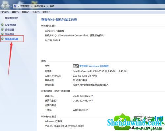Open 远程设置 link
This screenshot has height=131, width=165.
click(x=10, y=30)
